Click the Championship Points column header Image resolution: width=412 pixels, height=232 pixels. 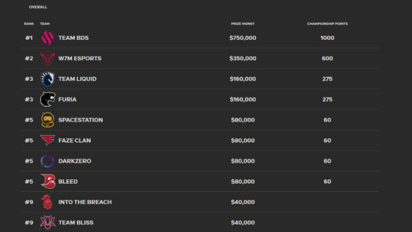pos(327,24)
